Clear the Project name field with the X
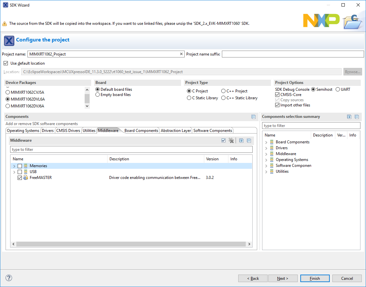 tap(181, 54)
